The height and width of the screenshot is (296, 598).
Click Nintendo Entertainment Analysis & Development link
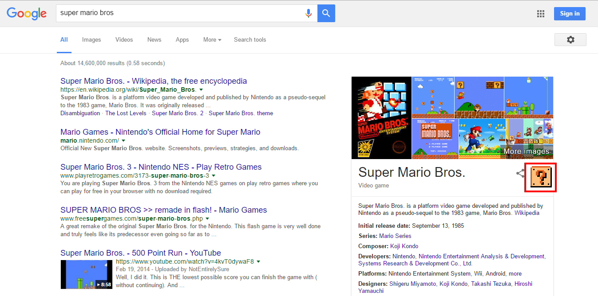[481, 256]
